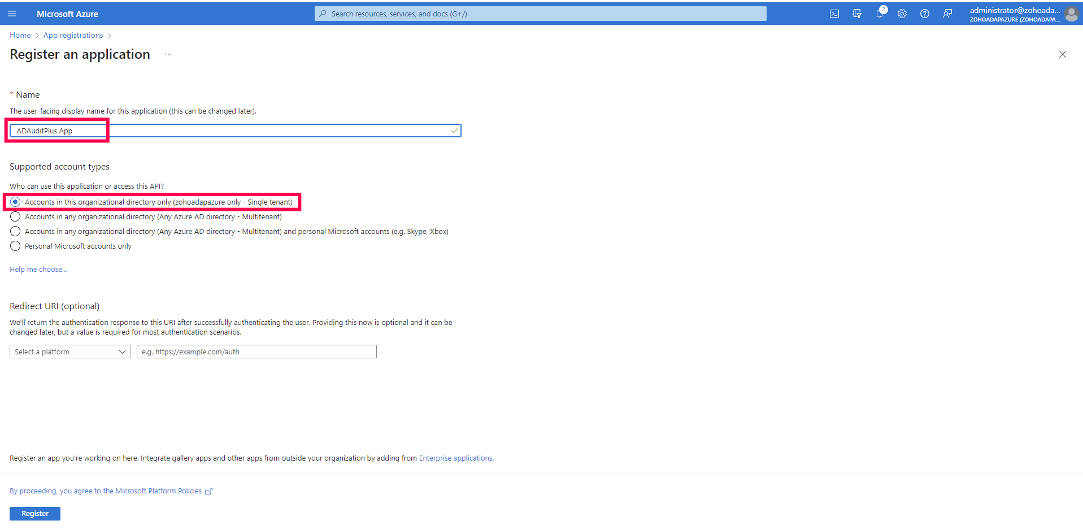Image resolution: width=1083 pixels, height=529 pixels.
Task: Navigate to Home via breadcrumb
Action: pos(20,35)
